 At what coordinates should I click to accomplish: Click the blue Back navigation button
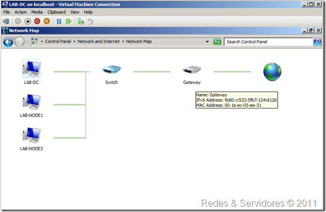pos(8,42)
